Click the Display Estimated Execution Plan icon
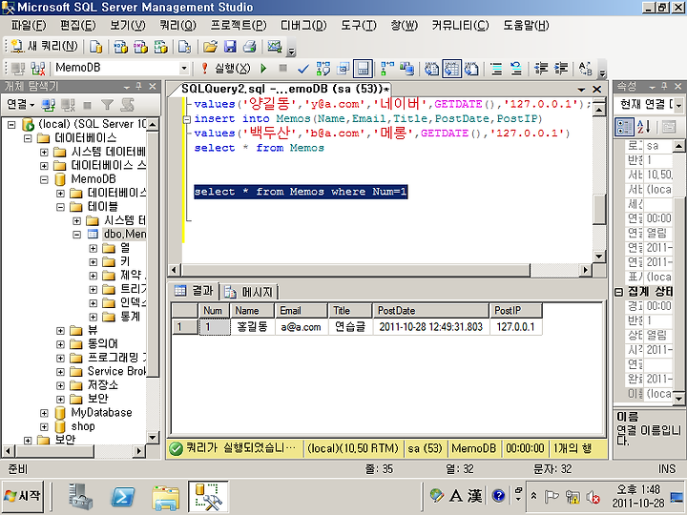The image size is (687, 515). coord(323,69)
